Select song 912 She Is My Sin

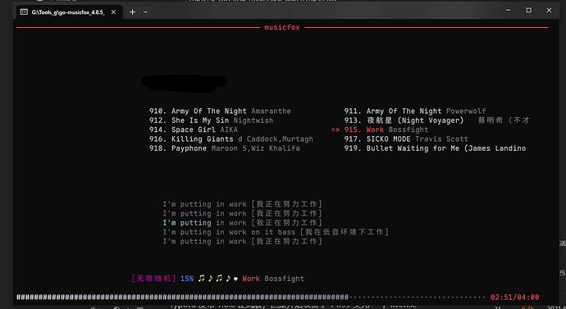[211, 120]
